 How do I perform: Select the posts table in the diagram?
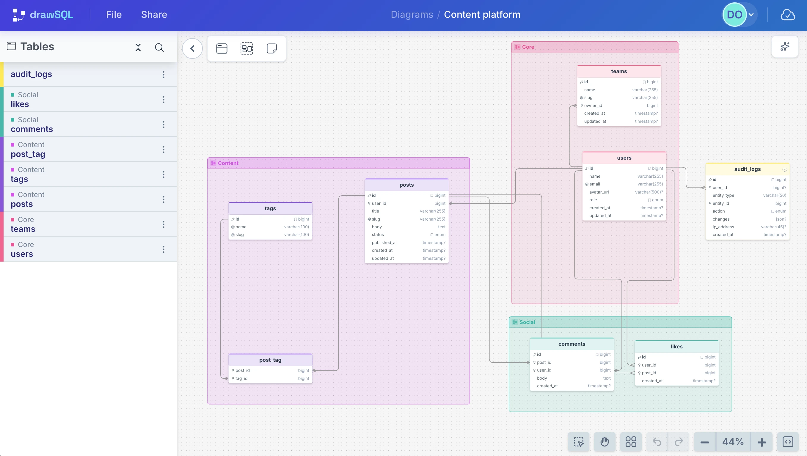point(406,185)
